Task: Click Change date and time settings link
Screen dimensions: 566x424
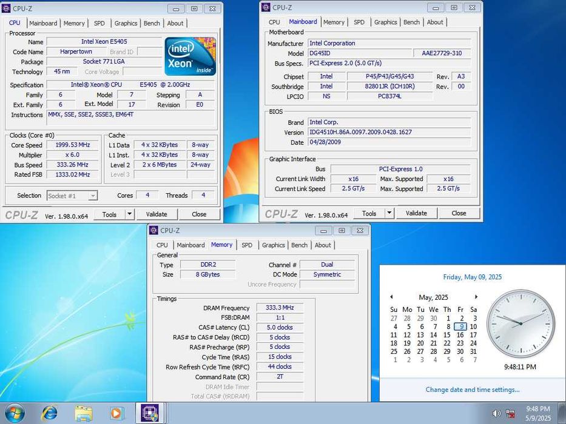Action: [472, 389]
